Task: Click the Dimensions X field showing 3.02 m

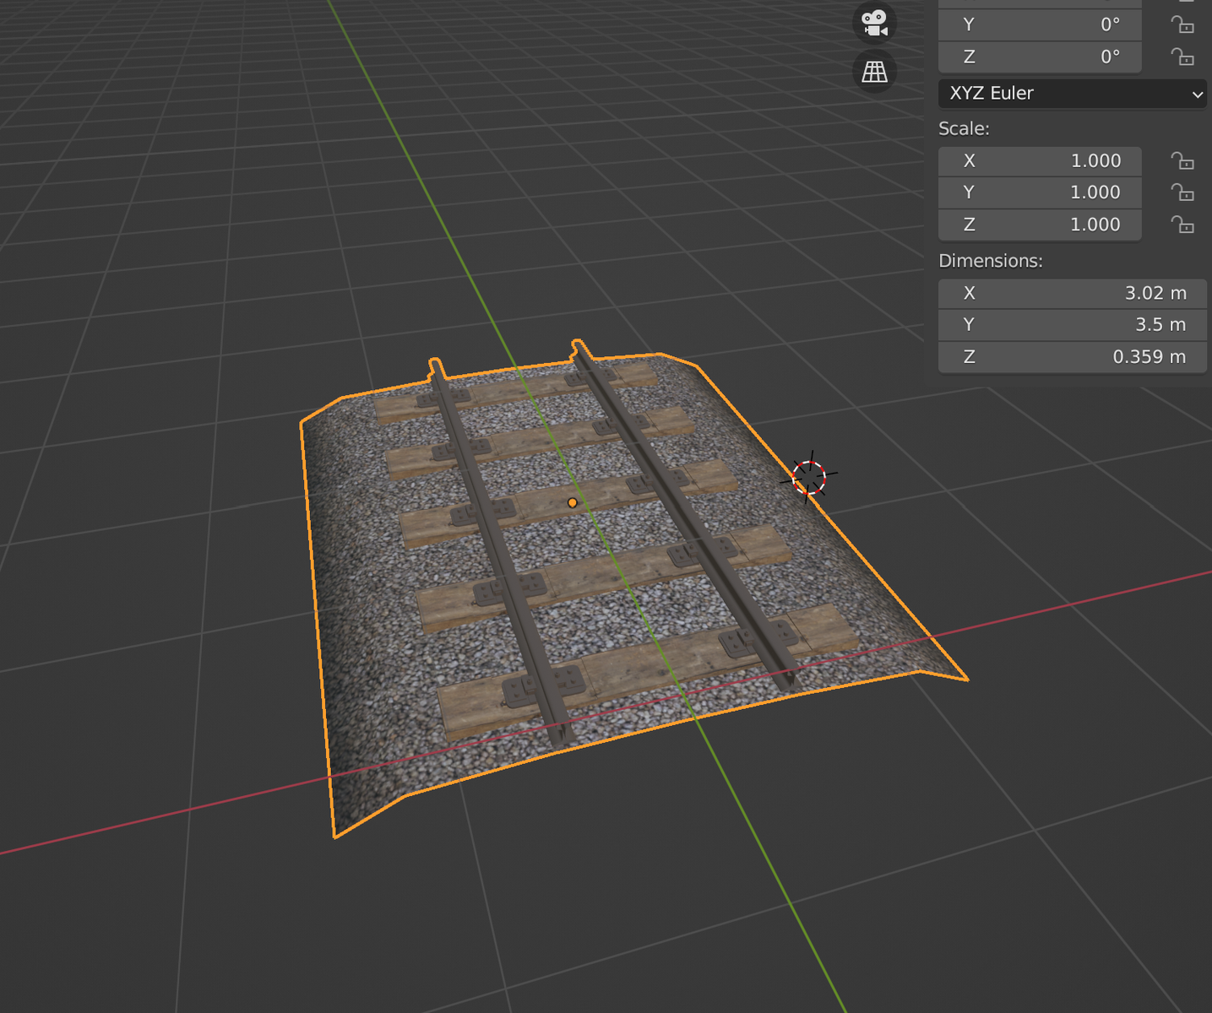Action: (1072, 293)
